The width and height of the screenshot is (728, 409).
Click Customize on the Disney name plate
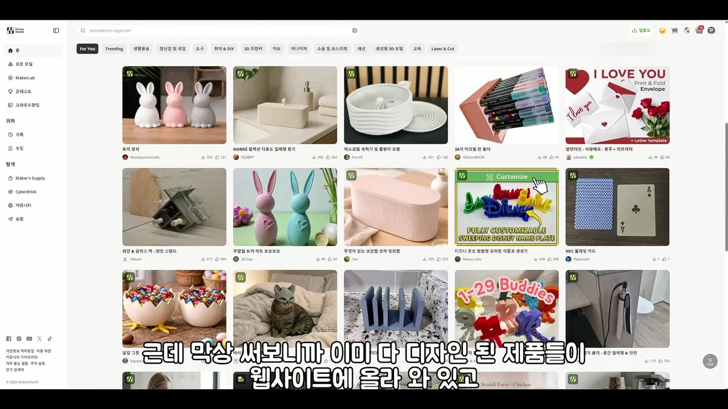coord(507,177)
